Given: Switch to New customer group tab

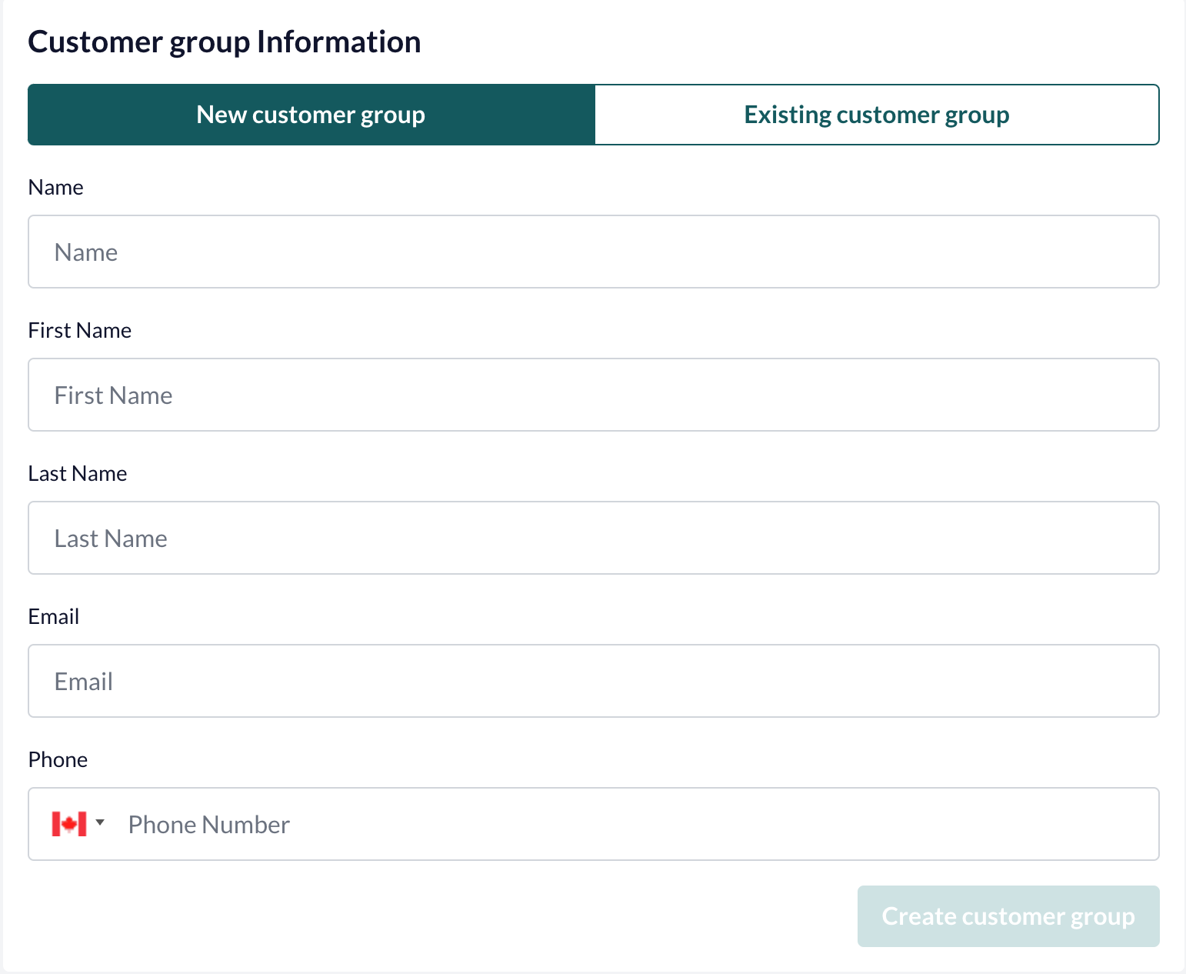Looking at the screenshot, I should [x=311, y=115].
